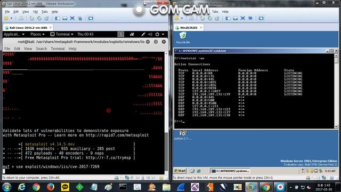Image resolution: width=341 pixels, height=192 pixels.
Task: Open command prompt icon on host taskbar
Action: (x=123, y=187)
